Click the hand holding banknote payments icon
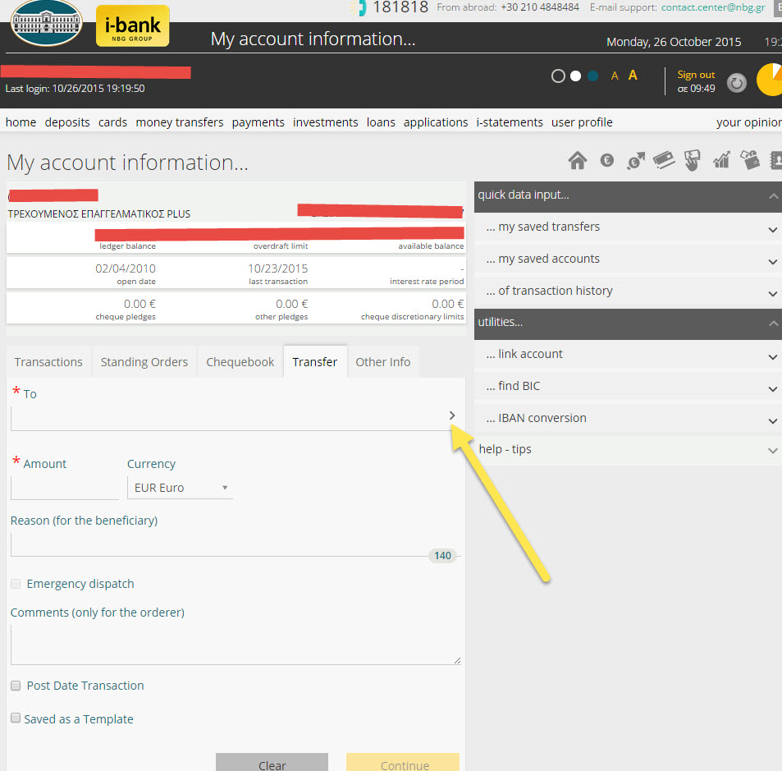Screen dimensions: 782x771 (x=693, y=161)
